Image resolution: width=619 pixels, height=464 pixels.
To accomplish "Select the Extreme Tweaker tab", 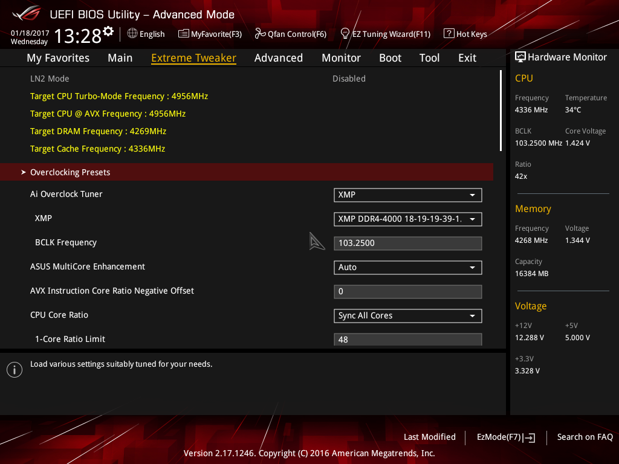I will pyautogui.click(x=194, y=58).
